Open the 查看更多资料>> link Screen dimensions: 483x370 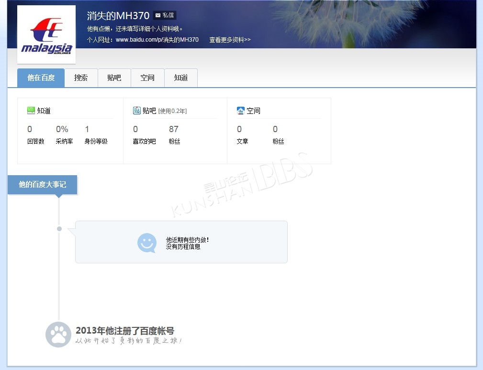(x=230, y=40)
